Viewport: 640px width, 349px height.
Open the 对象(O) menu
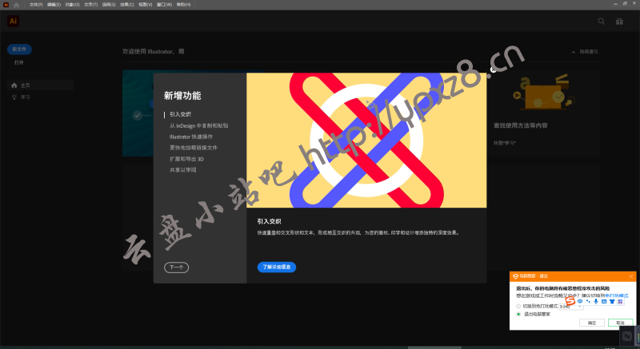point(72,5)
